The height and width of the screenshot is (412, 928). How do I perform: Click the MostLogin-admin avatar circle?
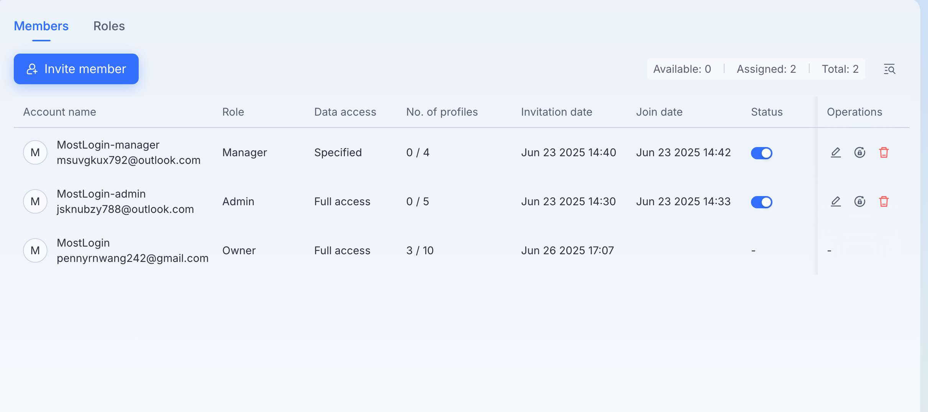(35, 201)
